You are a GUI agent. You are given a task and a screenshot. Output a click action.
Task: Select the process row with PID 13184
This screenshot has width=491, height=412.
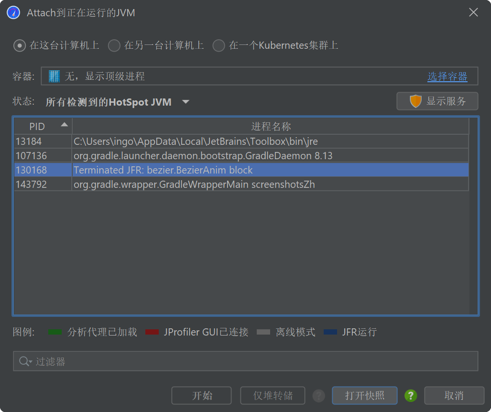(x=241, y=141)
